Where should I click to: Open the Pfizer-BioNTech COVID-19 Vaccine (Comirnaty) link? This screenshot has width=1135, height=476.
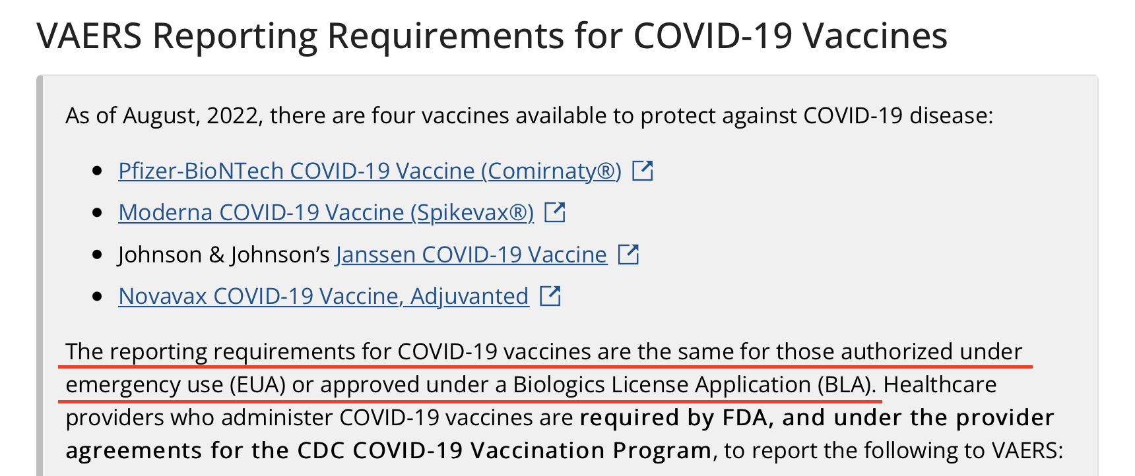[x=370, y=171]
